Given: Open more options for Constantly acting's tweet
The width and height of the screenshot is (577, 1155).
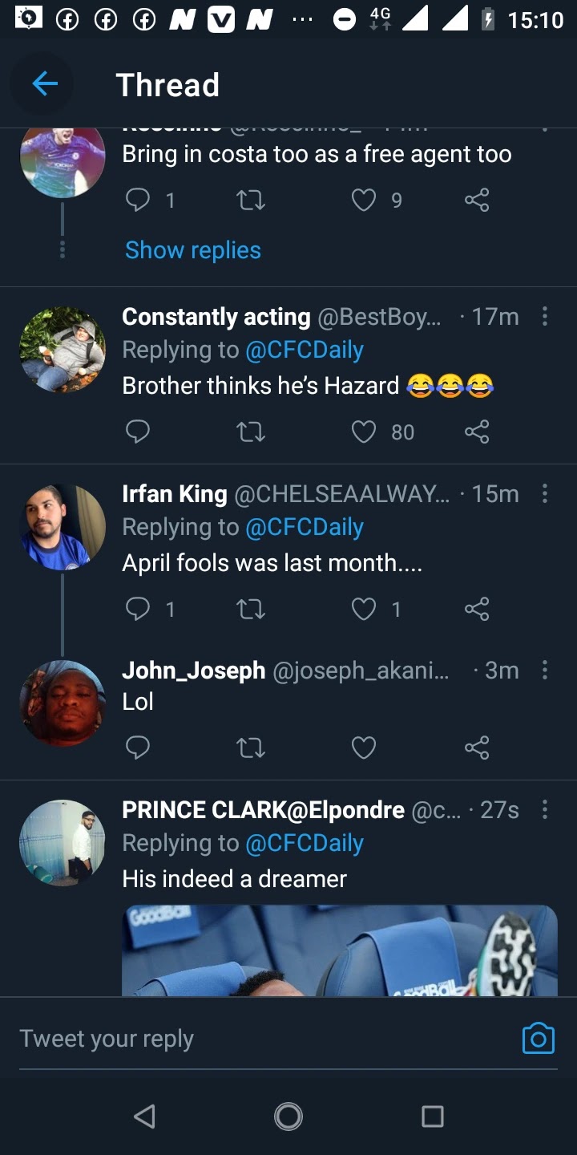Looking at the screenshot, I should point(545,317).
